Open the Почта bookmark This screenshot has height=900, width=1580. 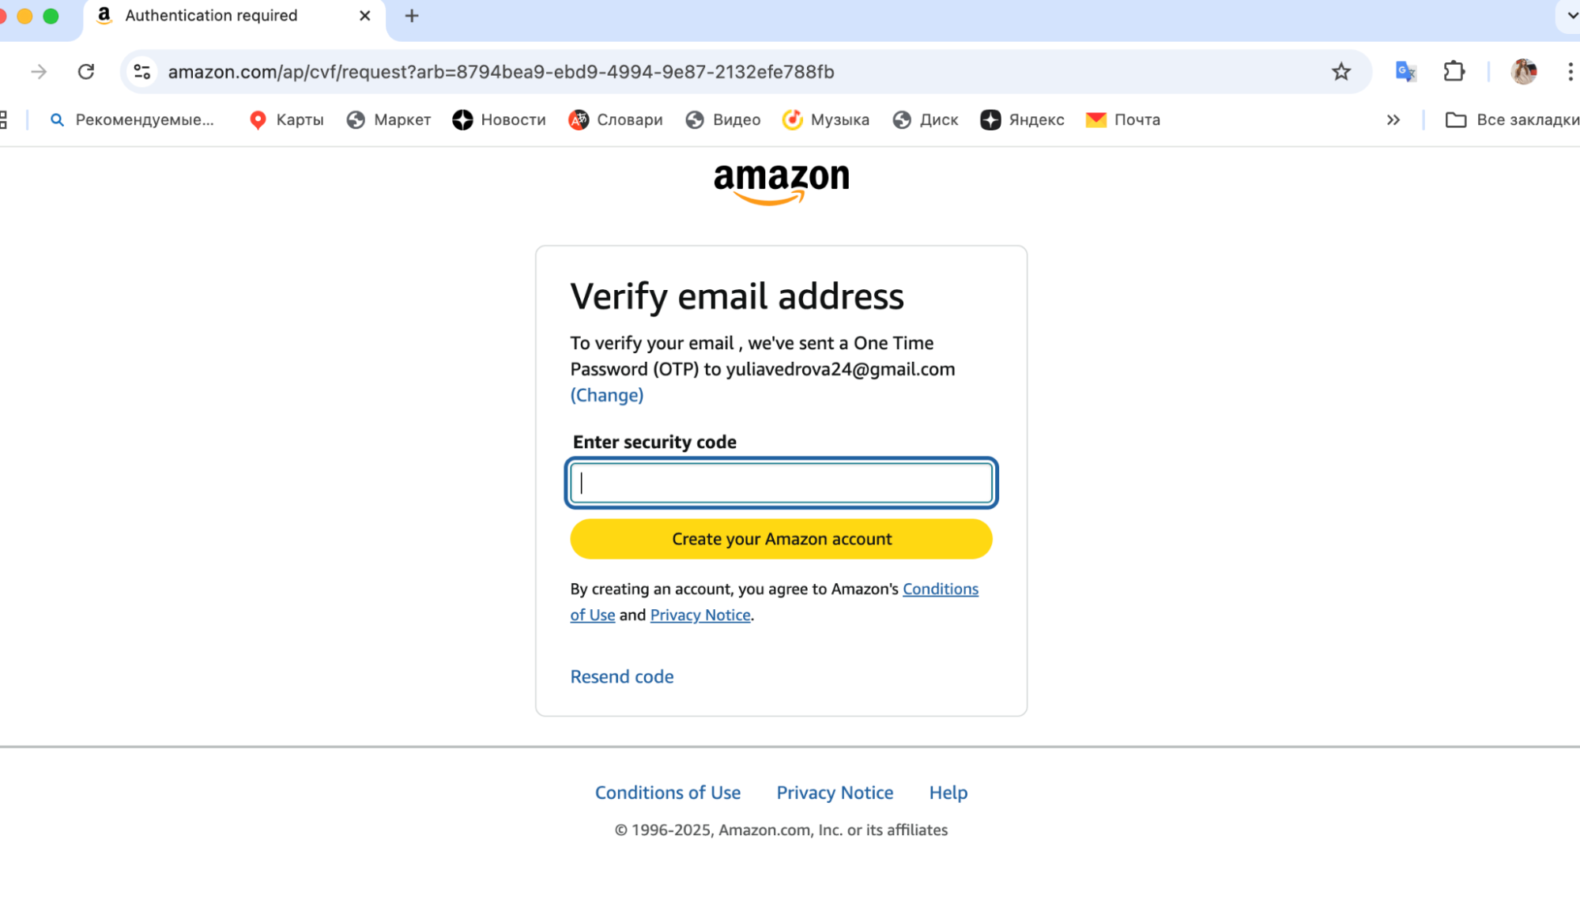click(x=1123, y=120)
